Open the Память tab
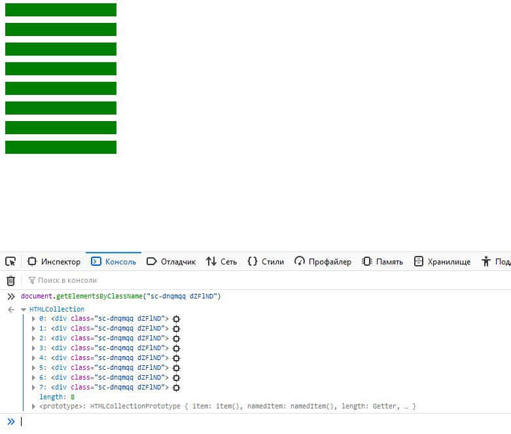The width and height of the screenshot is (511, 434). point(382,261)
